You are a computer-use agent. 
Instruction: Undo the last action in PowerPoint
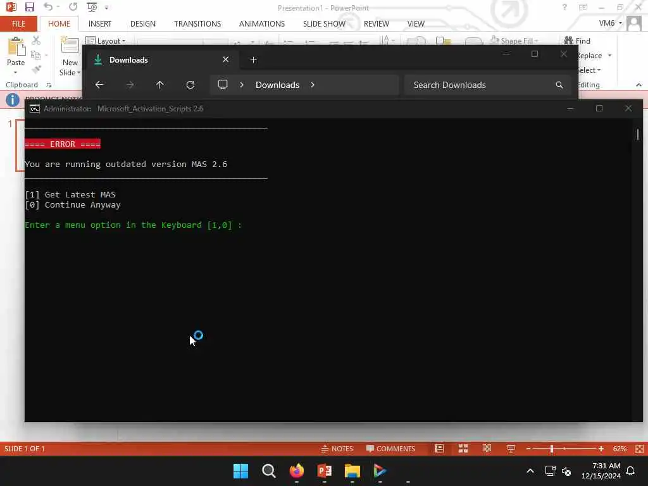click(48, 7)
